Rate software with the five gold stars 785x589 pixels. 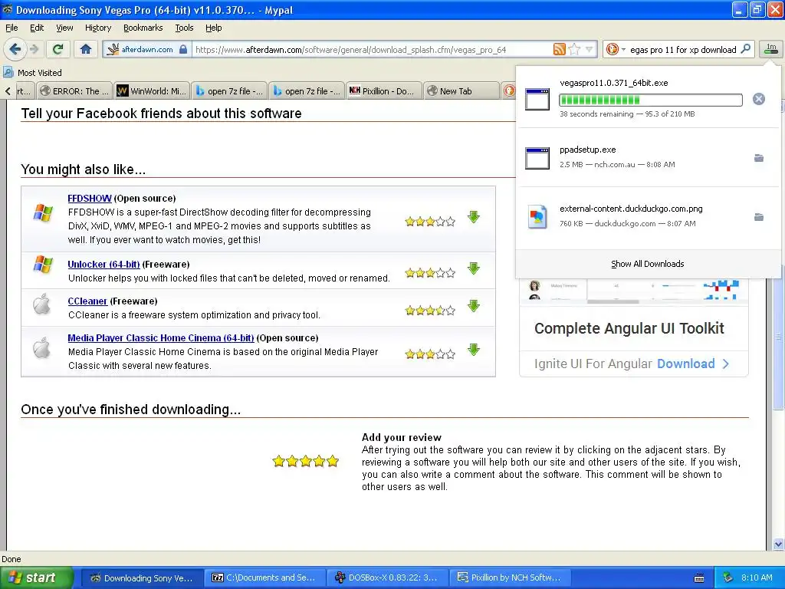click(305, 461)
